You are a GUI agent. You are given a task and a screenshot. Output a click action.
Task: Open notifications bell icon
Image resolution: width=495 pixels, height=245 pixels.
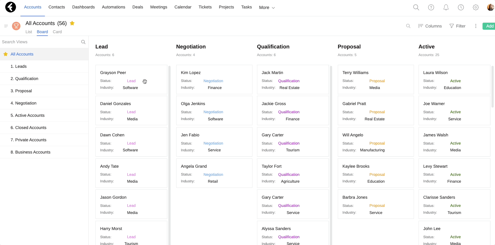pos(446,7)
